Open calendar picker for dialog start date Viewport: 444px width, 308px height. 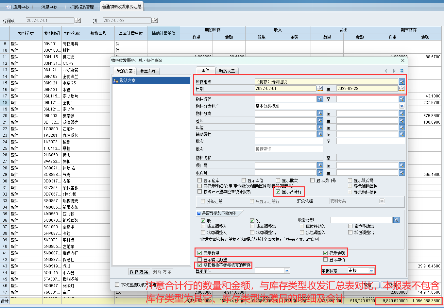[x=319, y=89]
